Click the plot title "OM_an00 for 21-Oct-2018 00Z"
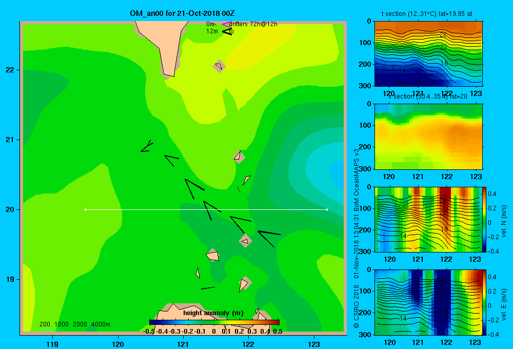This screenshot has height=349, width=513. [182, 13]
